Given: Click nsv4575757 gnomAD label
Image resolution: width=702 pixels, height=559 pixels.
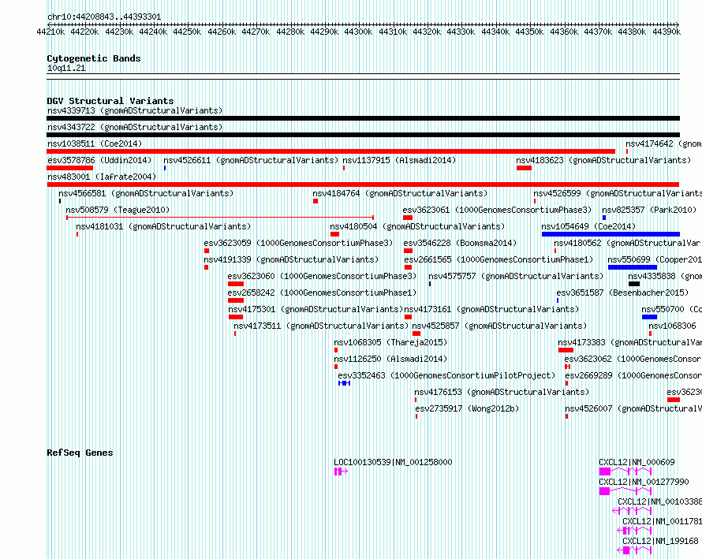Looking at the screenshot, I should (516, 276).
